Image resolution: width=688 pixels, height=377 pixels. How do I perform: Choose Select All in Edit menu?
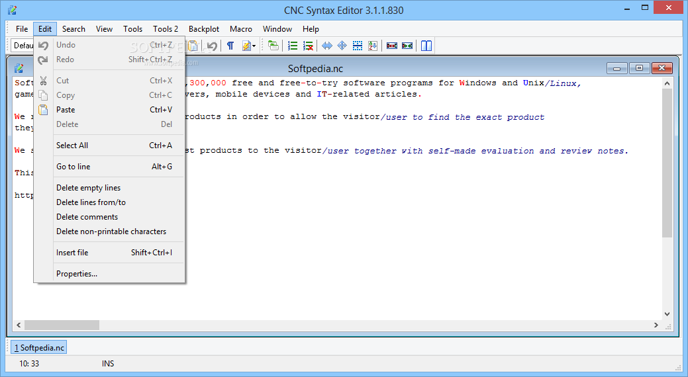coord(109,146)
